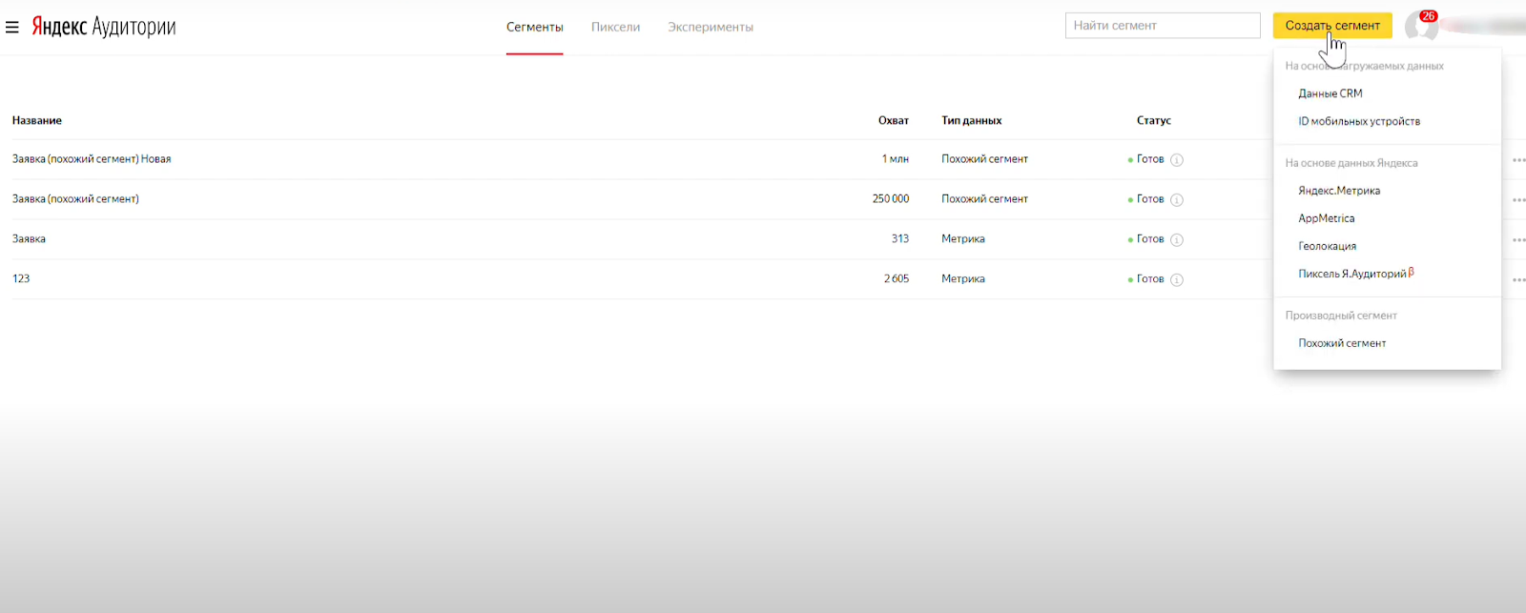The image size is (1526, 613).
Task: Show status info for Заявка (похожий сегмент) Новая
Action: pyautogui.click(x=1177, y=160)
